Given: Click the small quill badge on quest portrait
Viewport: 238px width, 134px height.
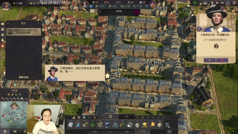Looking at the screenshot, I should [x=199, y=29].
